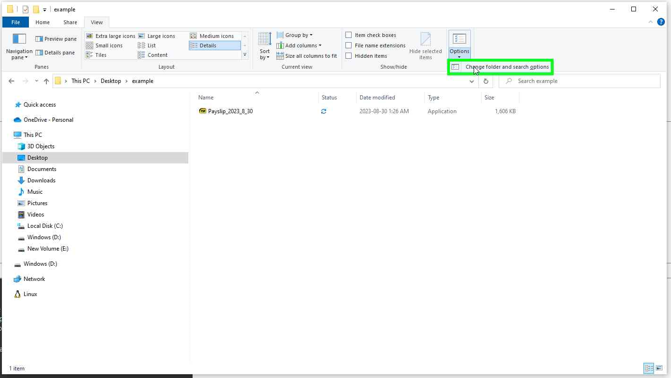Select Large icons layout
The width and height of the screenshot is (671, 378).
(157, 36)
